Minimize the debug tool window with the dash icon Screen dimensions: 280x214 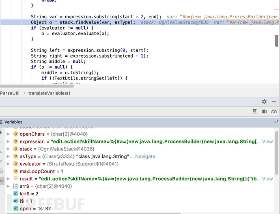coord(274,102)
